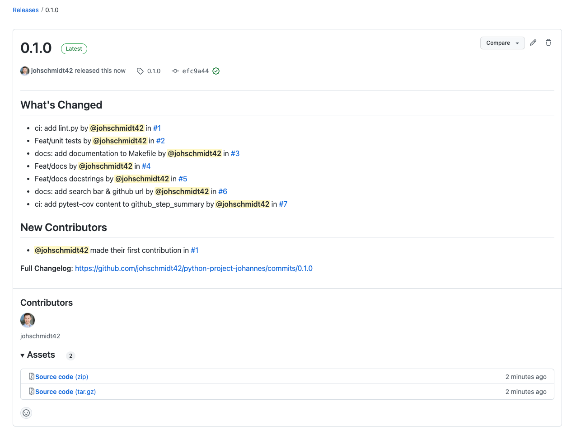The height and width of the screenshot is (436, 581).
Task: Click johschmidt42 author name near release time
Action: pos(52,71)
